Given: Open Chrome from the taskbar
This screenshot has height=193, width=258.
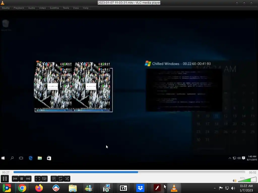Looking at the screenshot, I should 22,188.
